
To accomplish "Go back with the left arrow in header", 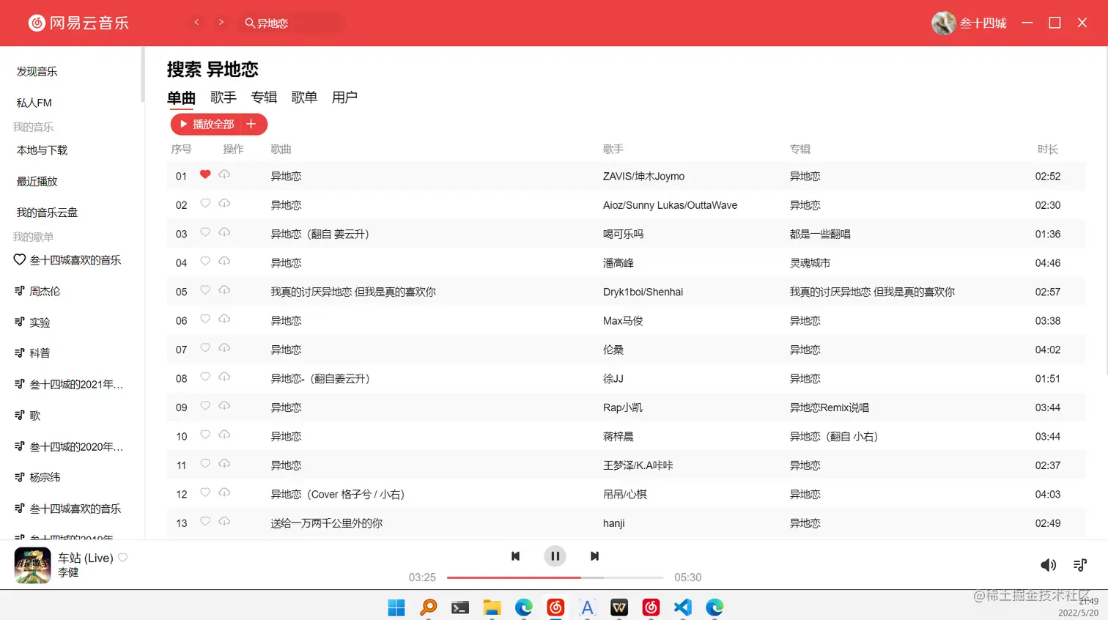I will pyautogui.click(x=196, y=23).
